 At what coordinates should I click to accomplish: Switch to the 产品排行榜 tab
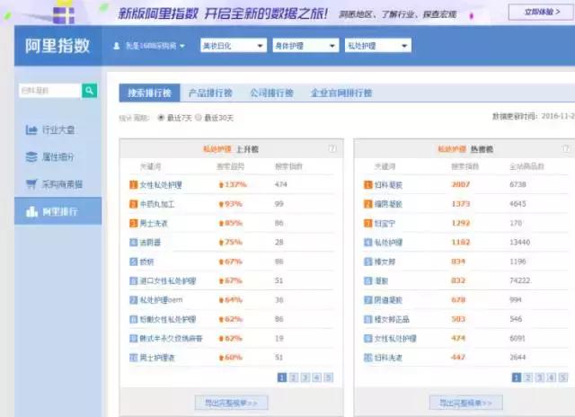(x=209, y=93)
